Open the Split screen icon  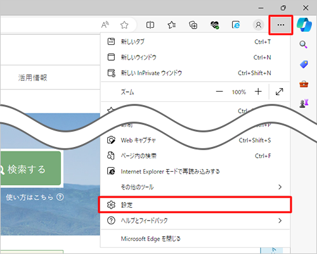coord(150,25)
